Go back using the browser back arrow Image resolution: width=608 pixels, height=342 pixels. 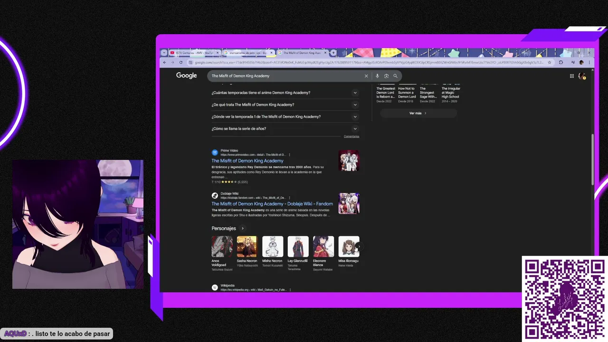pos(165,62)
